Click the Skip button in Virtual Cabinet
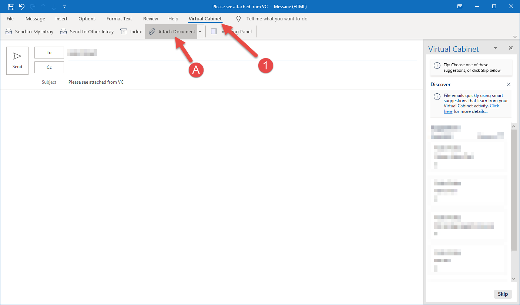 pos(503,294)
